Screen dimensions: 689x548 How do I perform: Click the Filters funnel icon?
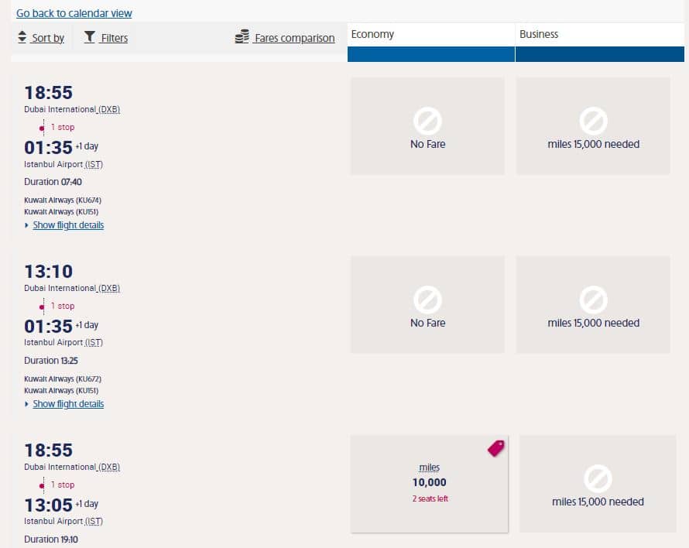click(90, 36)
